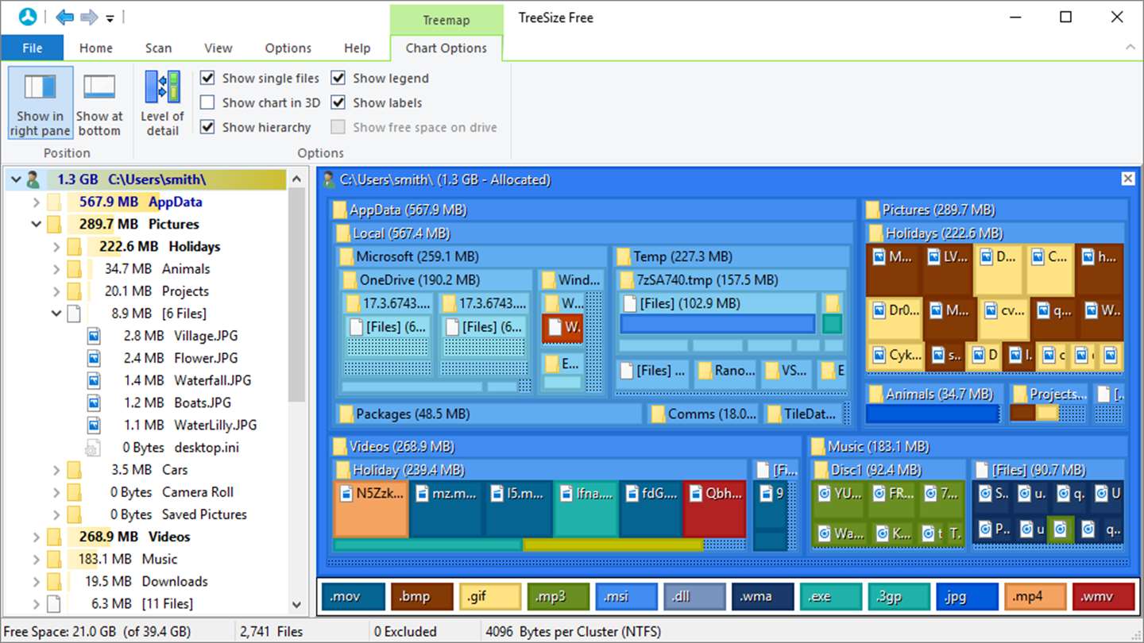Expand the Videos folder in tree

click(x=36, y=537)
